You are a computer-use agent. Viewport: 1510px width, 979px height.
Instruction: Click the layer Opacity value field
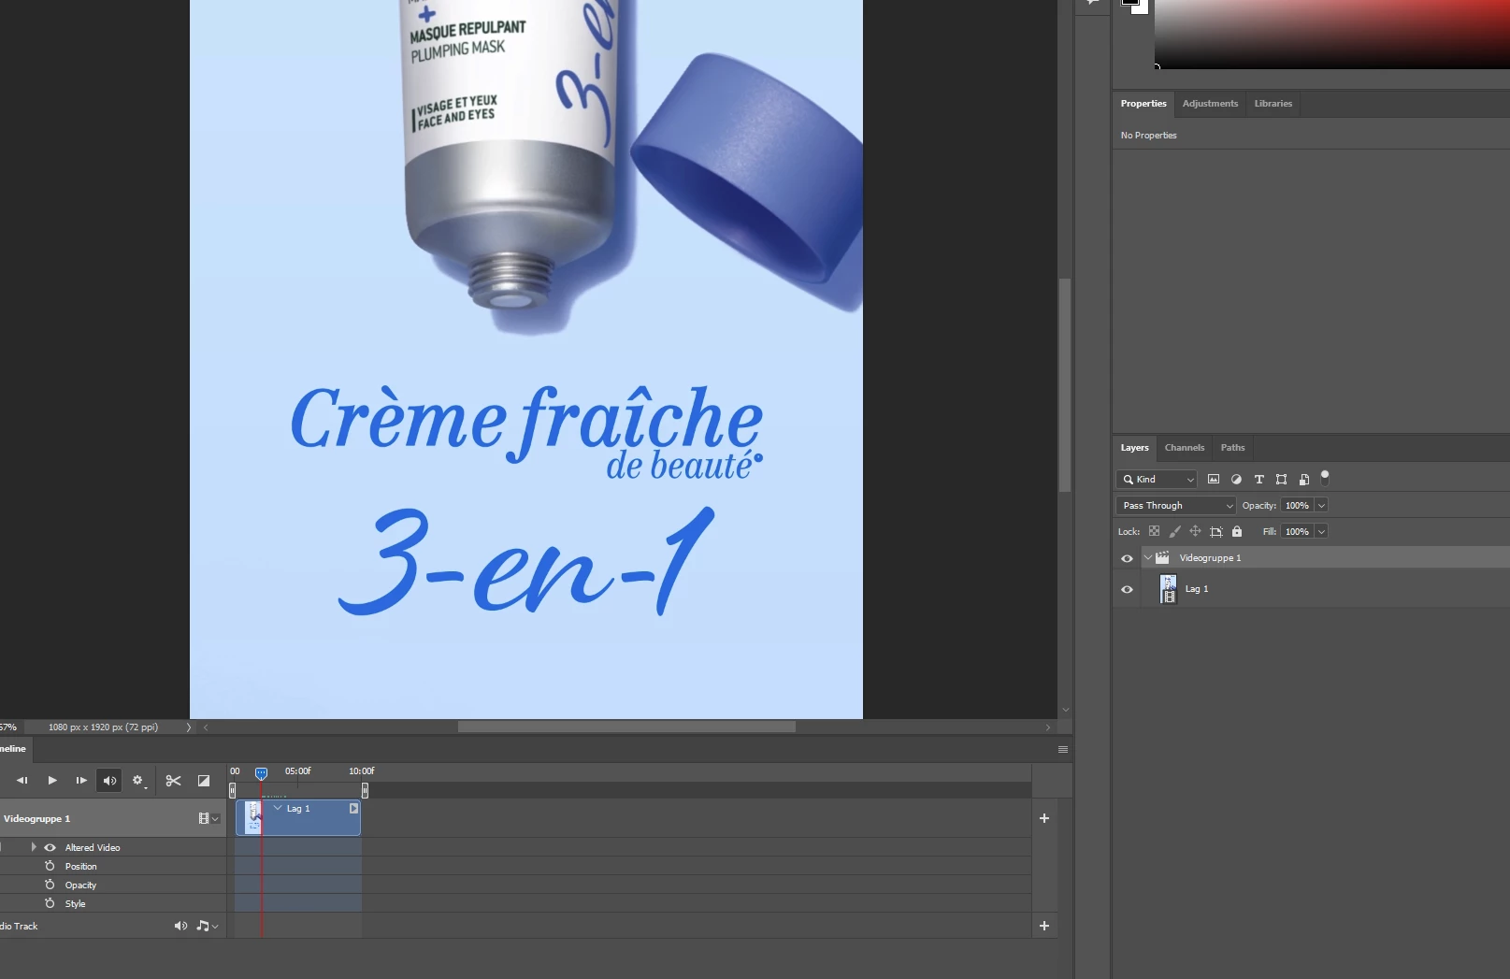1297,505
